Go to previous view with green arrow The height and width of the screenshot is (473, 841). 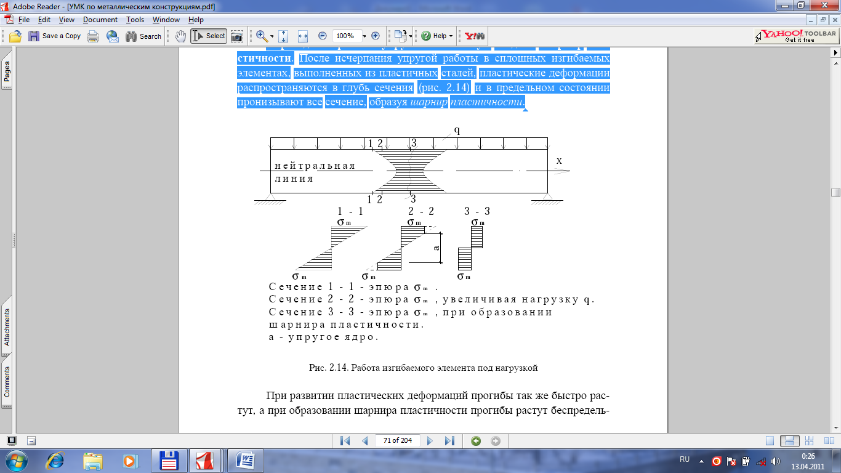[476, 441]
